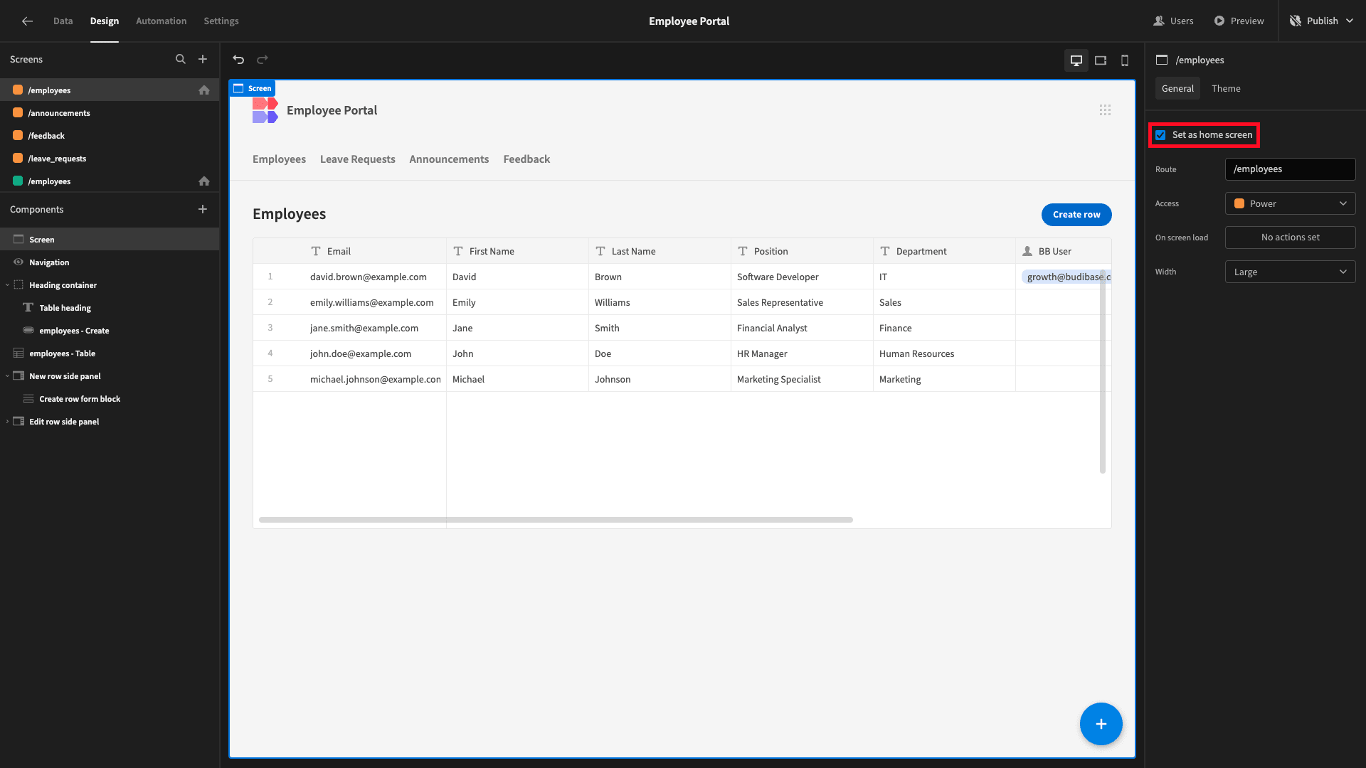Collapse the Heading container tree item
The image size is (1366, 768).
tap(7, 285)
